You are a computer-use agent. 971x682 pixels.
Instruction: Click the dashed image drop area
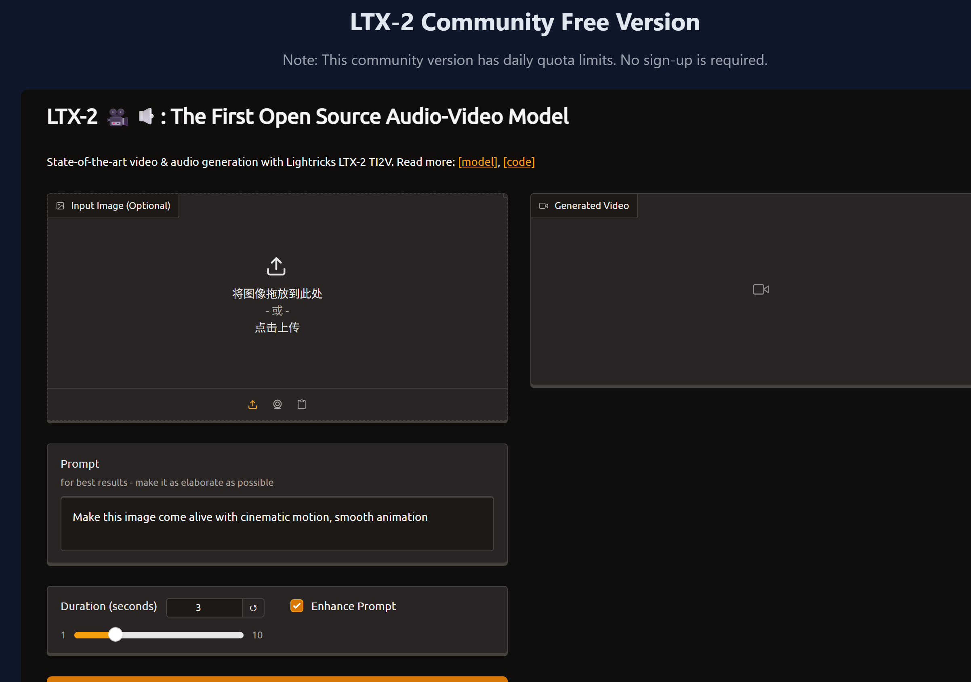[277, 296]
